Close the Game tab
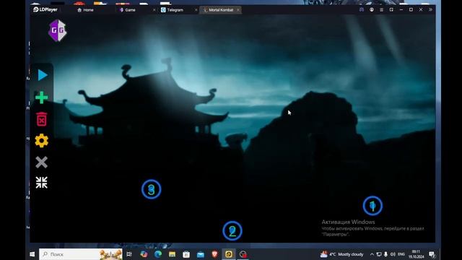The image size is (462, 260). pyautogui.click(x=154, y=10)
